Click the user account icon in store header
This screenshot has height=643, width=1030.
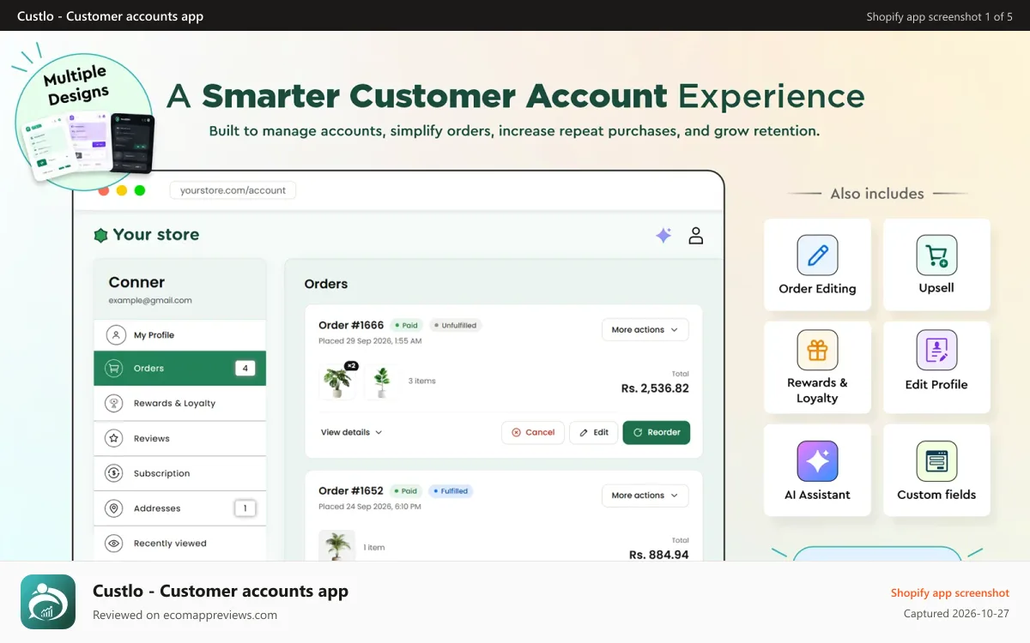click(x=696, y=236)
